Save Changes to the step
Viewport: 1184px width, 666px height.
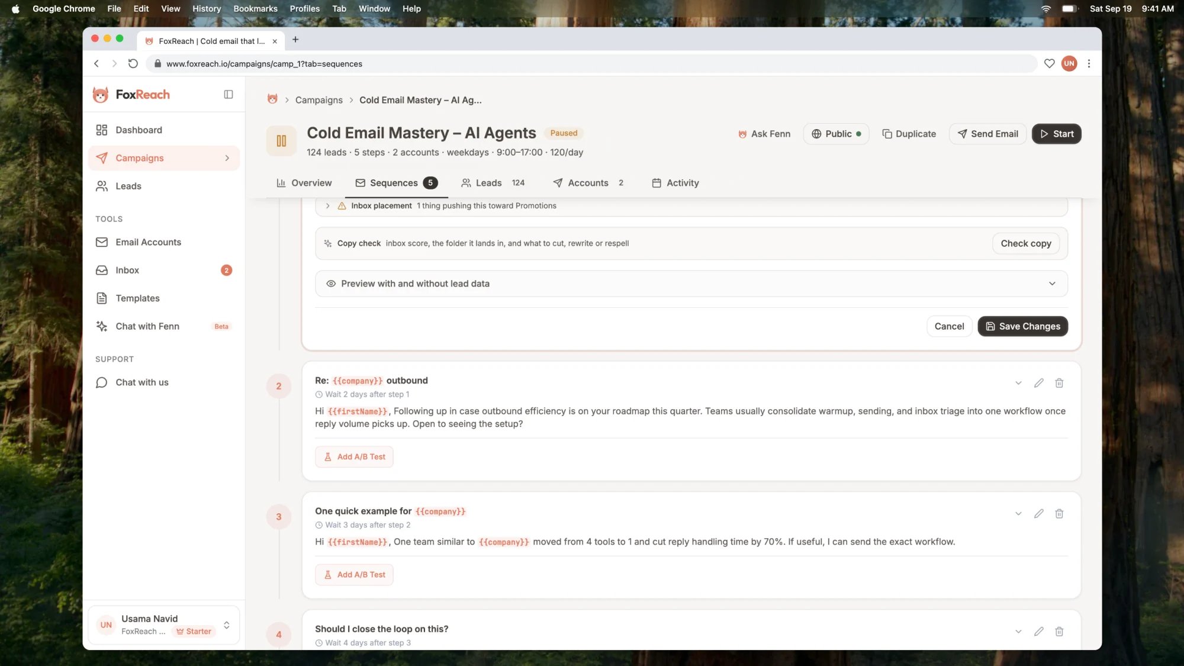1022,326
